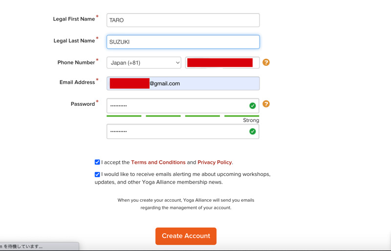Click the help icon beside Phone Number
Image resolution: width=391 pixels, height=251 pixels.
point(266,62)
